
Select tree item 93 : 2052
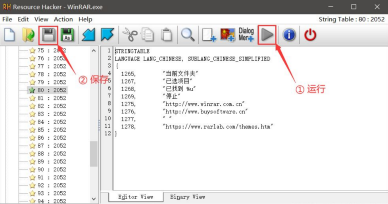[x=48, y=193]
